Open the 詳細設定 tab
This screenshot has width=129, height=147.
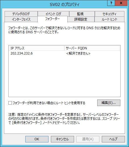point(81,19)
